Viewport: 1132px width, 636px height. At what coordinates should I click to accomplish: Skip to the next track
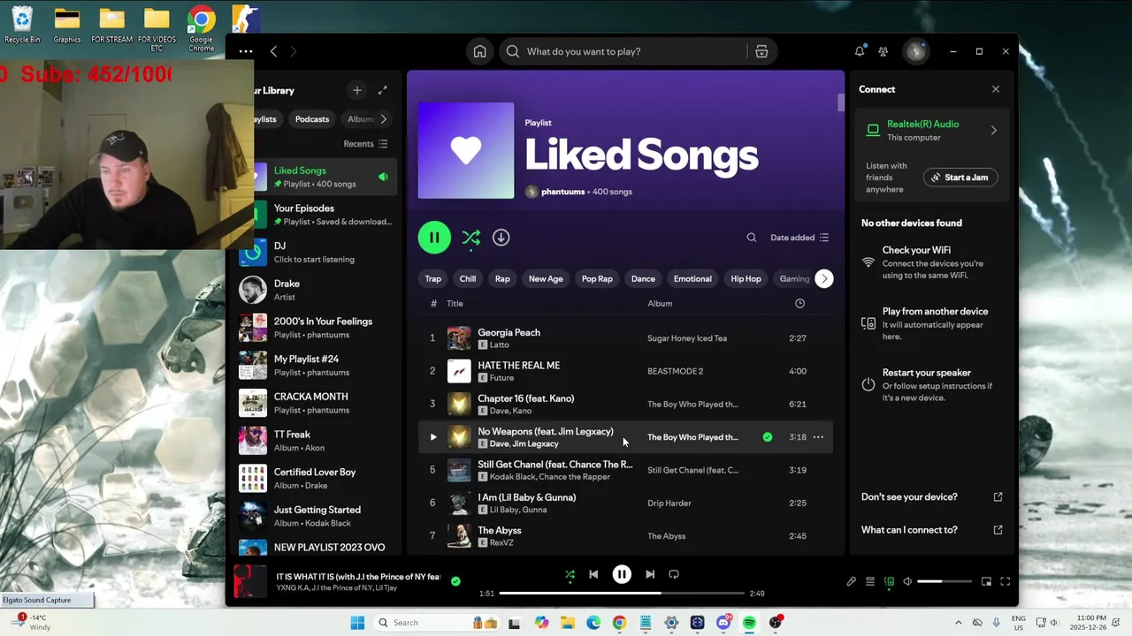pos(650,574)
